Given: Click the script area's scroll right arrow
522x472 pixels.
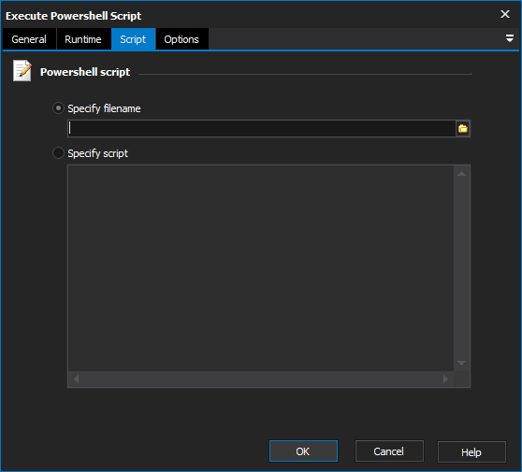Looking at the screenshot, I should click(x=445, y=379).
